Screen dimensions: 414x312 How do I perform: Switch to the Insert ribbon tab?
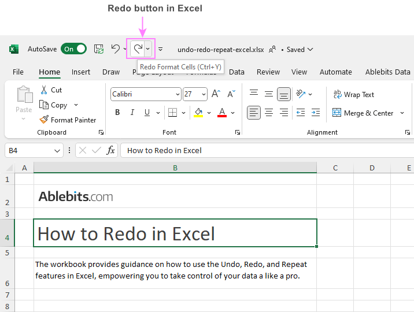[x=81, y=72]
